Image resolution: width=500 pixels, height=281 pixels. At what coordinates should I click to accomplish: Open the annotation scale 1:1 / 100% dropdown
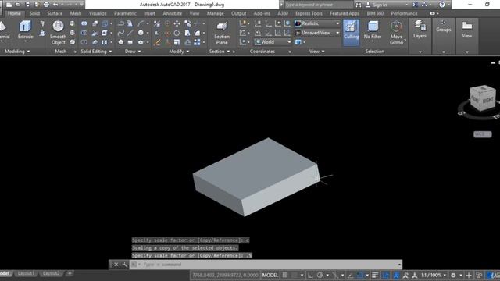point(434,275)
